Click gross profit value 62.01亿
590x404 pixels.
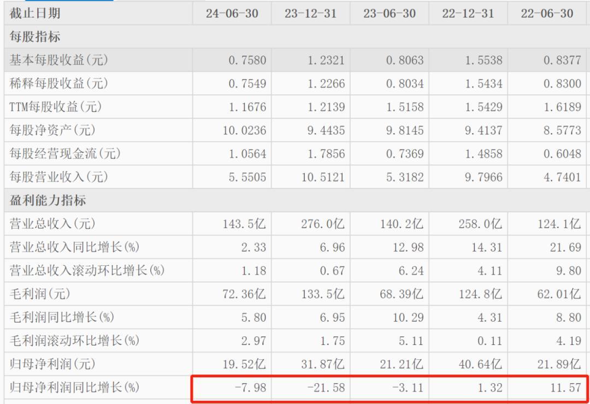pos(559,294)
